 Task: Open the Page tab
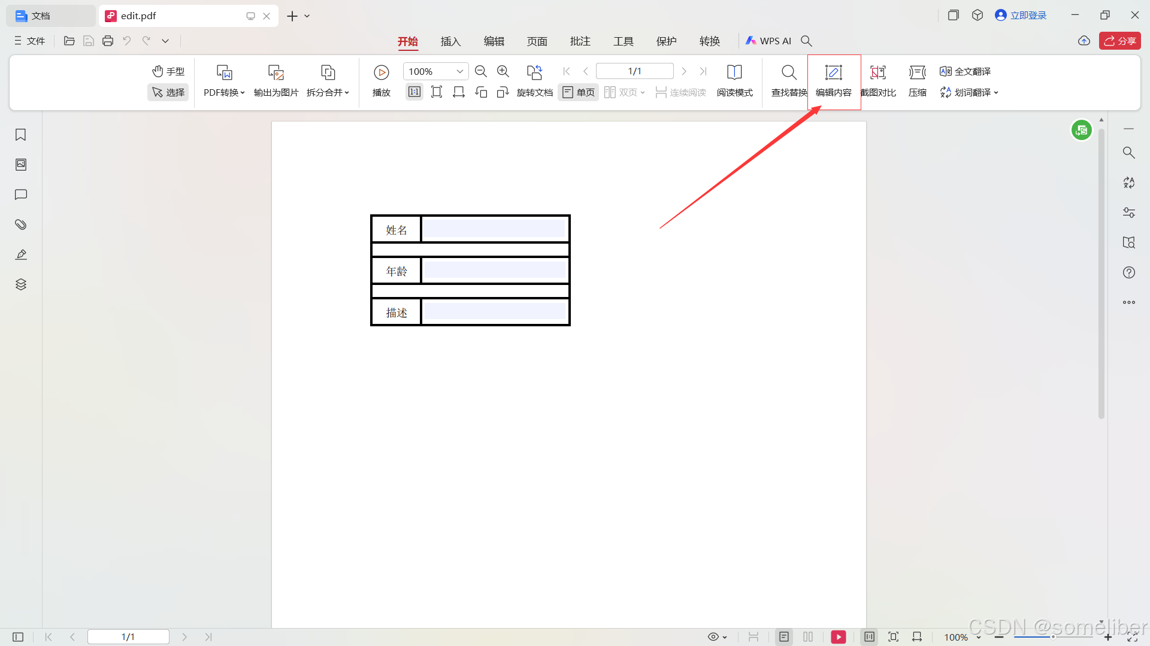coord(537,41)
